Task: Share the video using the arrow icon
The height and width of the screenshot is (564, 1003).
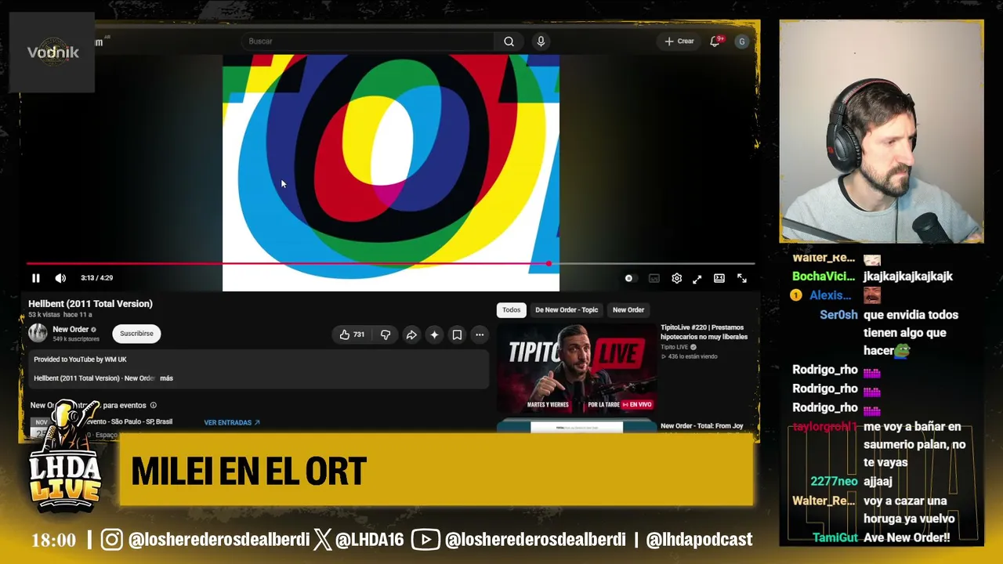Action: pyautogui.click(x=411, y=334)
